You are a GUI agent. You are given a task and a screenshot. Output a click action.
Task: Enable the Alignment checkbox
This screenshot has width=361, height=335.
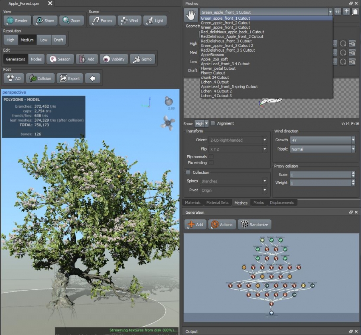(213, 123)
